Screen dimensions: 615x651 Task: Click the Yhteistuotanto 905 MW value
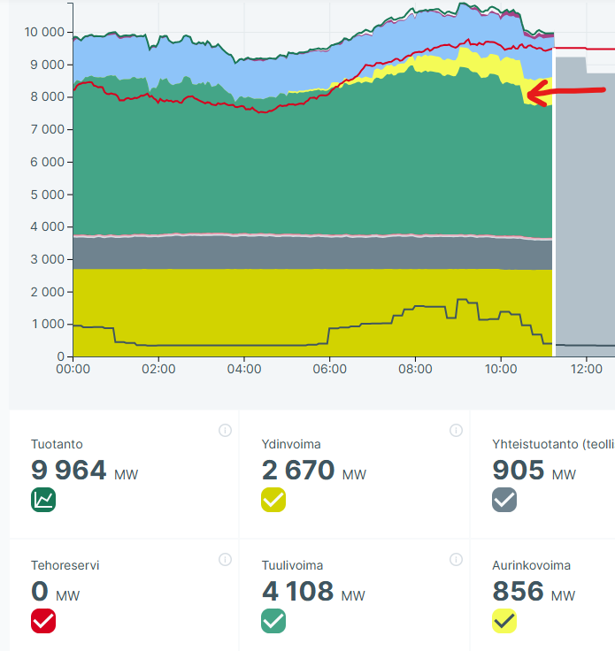534,471
